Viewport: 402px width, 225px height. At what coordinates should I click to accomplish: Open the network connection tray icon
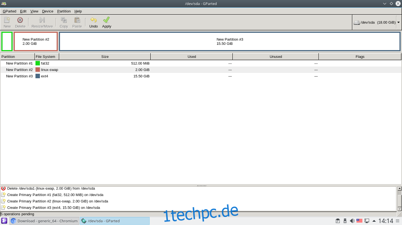pyautogui.click(x=367, y=221)
